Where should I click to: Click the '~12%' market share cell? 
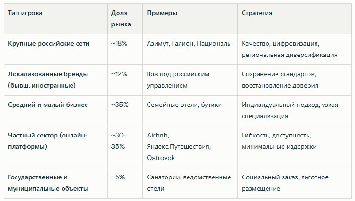pos(119,74)
